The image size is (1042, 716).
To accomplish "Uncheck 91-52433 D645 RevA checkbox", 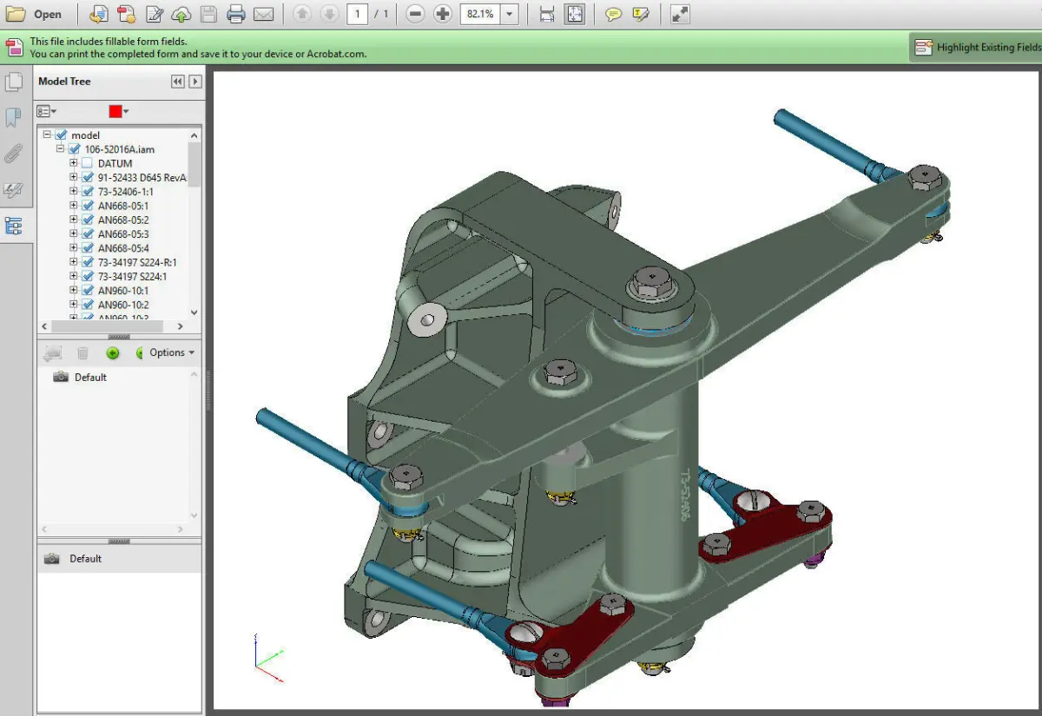I will pyautogui.click(x=87, y=177).
